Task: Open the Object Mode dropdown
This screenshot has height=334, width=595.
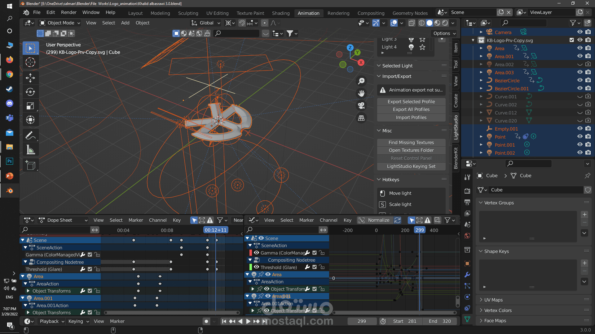Action: tap(60, 23)
